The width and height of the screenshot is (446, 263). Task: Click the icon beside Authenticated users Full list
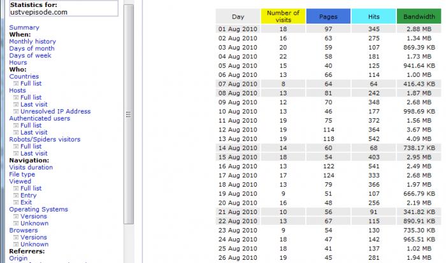pyautogui.click(x=16, y=125)
